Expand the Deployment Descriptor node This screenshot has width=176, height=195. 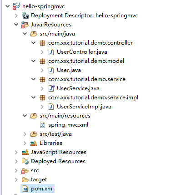coord(16,15)
